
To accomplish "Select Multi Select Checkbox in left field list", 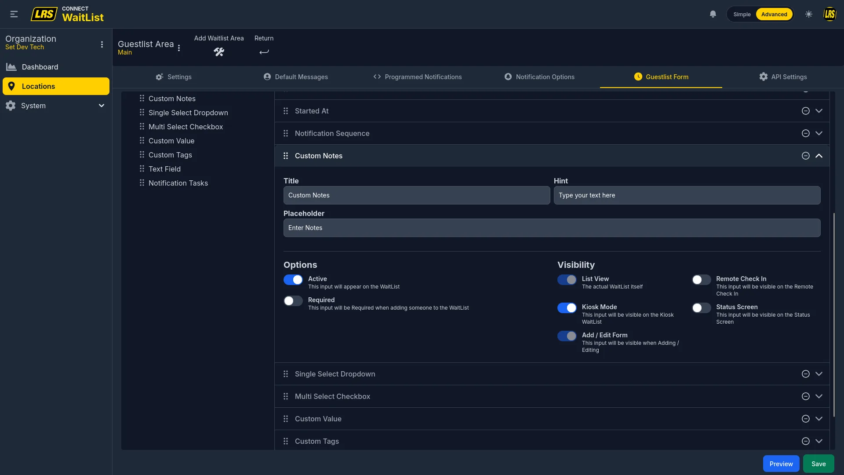I will pos(186,127).
